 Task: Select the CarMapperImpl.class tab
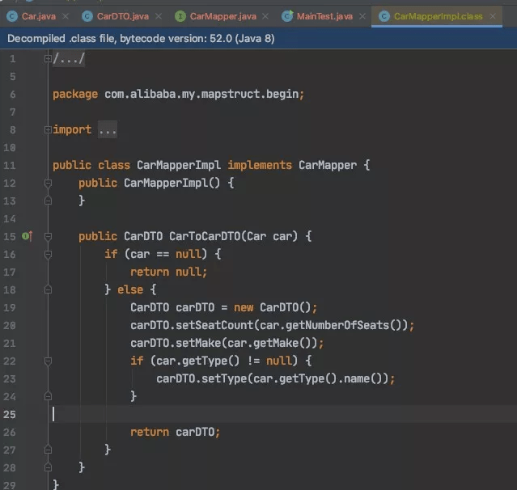[x=438, y=16]
